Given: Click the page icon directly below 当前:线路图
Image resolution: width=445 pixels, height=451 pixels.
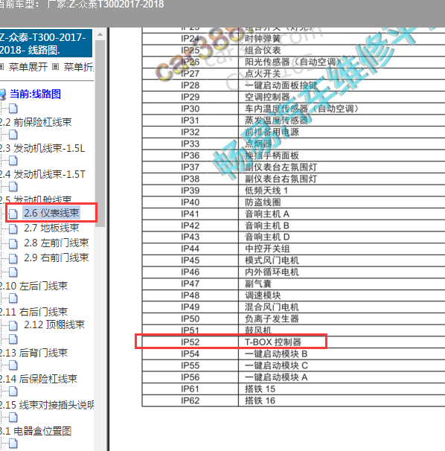Looking at the screenshot, I should [13, 109].
